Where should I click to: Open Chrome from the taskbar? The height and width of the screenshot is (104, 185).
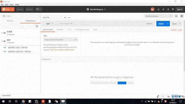tap(23, 101)
